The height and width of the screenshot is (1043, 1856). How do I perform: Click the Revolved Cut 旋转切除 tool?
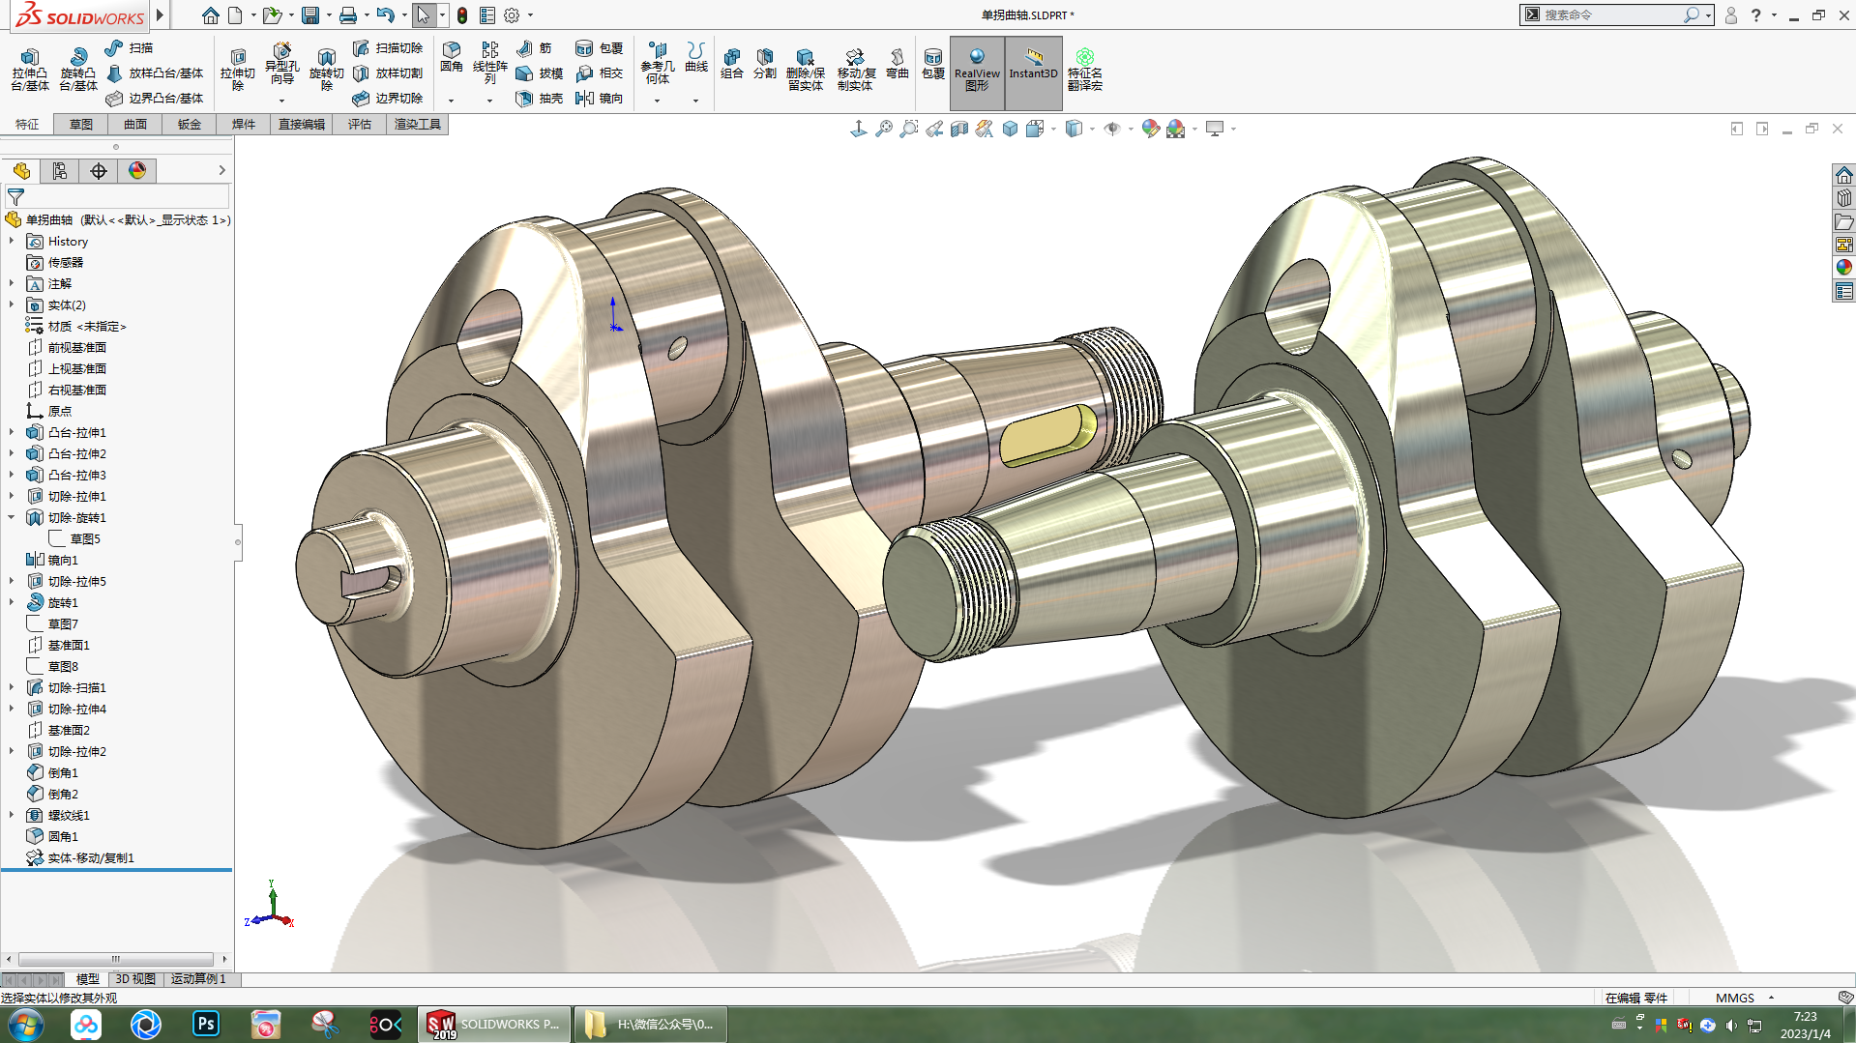pyautogui.click(x=326, y=70)
